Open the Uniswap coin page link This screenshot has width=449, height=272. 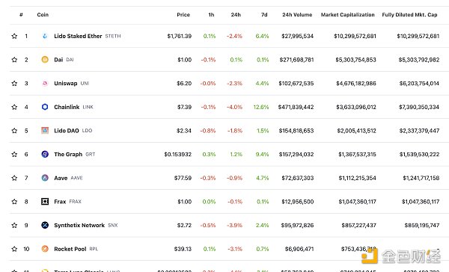(66, 83)
